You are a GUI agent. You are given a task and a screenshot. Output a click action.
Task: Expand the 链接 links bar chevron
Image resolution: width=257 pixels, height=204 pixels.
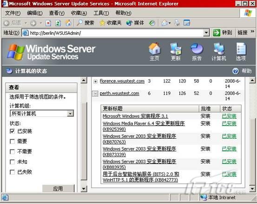click(252, 31)
